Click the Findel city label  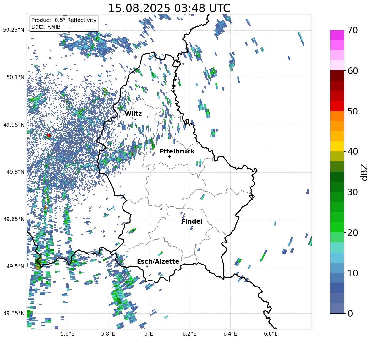coord(192,221)
